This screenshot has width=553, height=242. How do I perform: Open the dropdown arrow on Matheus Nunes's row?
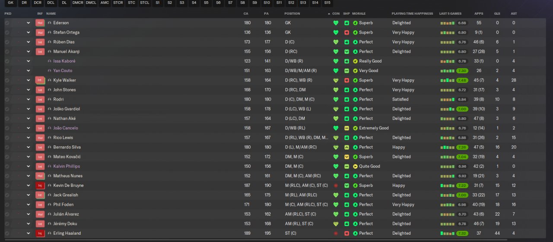tap(29, 176)
